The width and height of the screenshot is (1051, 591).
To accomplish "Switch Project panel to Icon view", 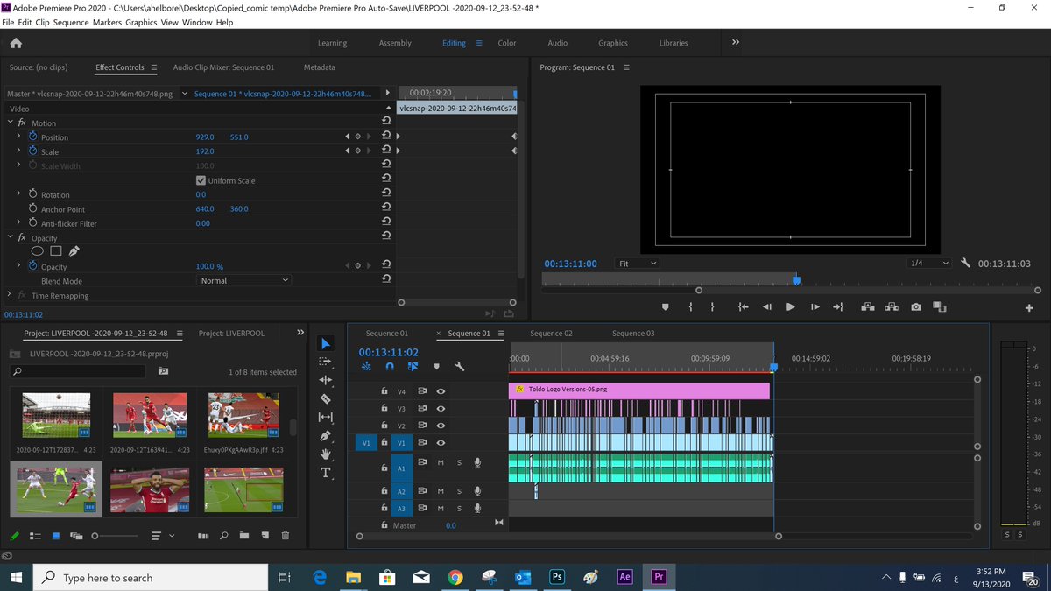I will [56, 535].
